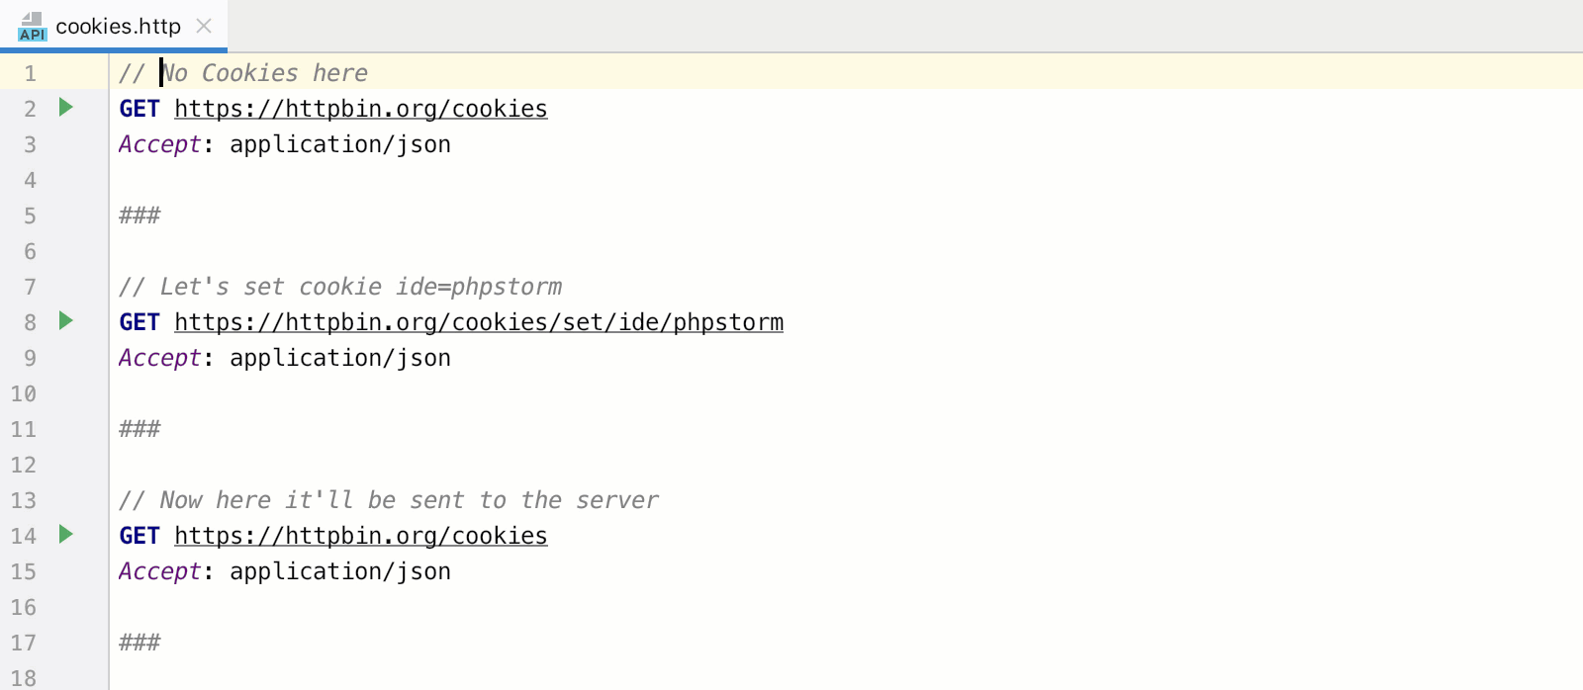Run the set-cookie request on line 8
1583x690 pixels.
click(66, 320)
